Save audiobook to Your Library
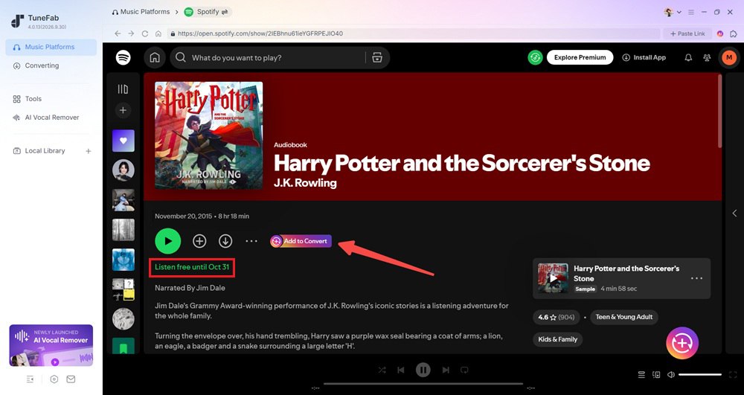Image resolution: width=744 pixels, height=395 pixels. 199,241
